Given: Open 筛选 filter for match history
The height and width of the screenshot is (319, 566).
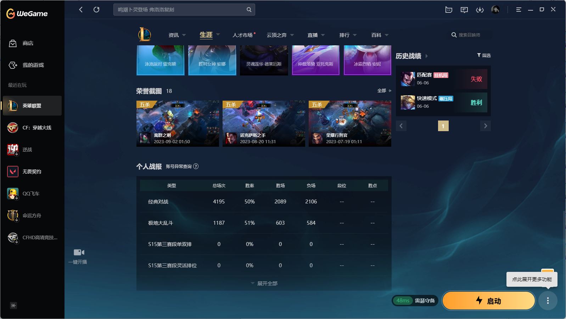Looking at the screenshot, I should 484,55.
